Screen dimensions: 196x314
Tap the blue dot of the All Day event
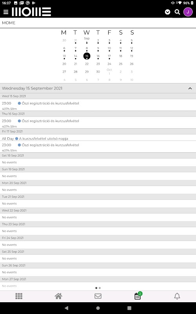click(x=16, y=139)
